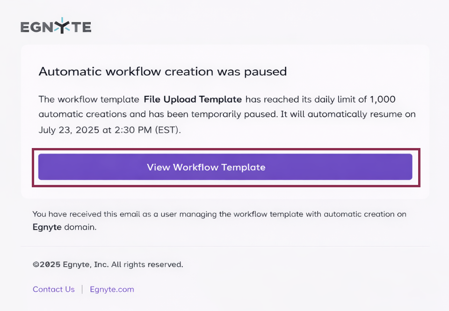The width and height of the screenshot is (449, 311).
Task: Visit the Egnyte.com link
Action: (x=112, y=289)
